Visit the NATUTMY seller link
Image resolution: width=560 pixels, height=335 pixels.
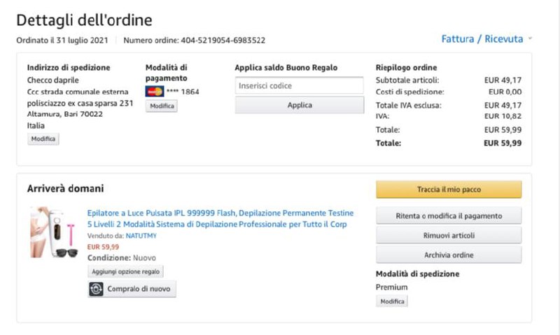pos(141,236)
